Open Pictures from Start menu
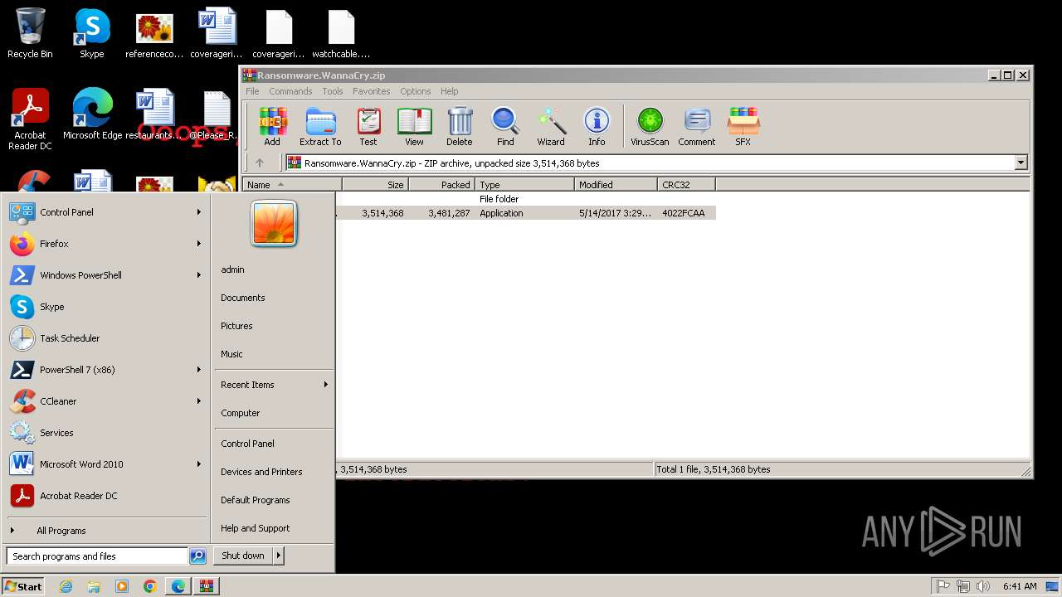This screenshot has height=597, width=1062. [236, 326]
